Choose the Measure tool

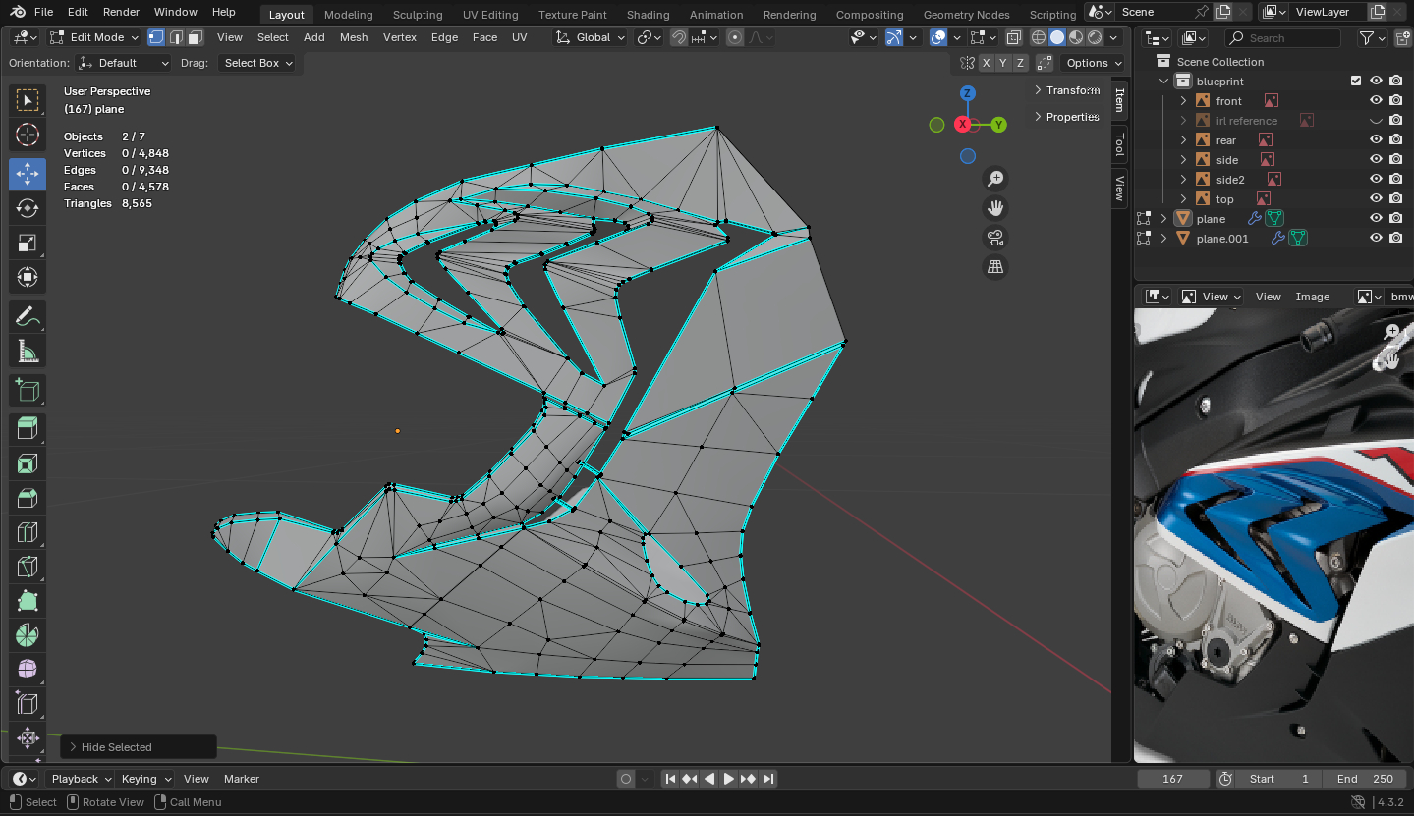click(28, 351)
